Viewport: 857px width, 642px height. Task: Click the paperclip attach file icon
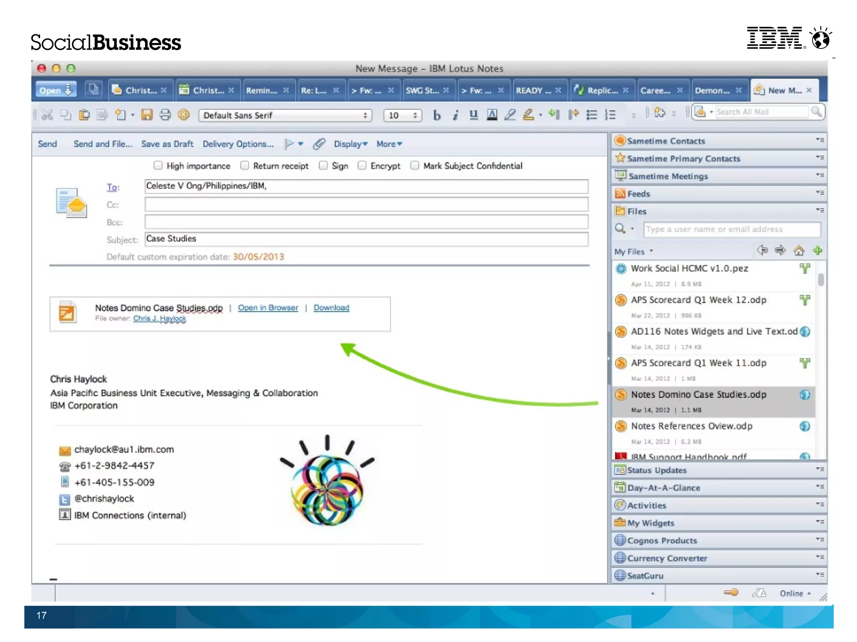pos(319,144)
